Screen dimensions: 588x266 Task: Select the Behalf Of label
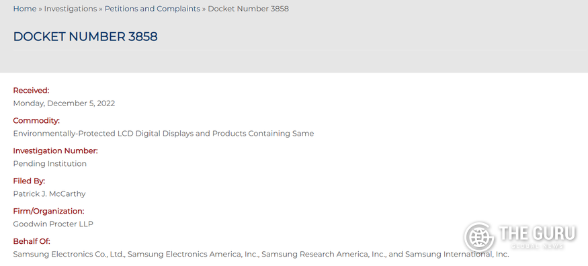pyautogui.click(x=32, y=241)
